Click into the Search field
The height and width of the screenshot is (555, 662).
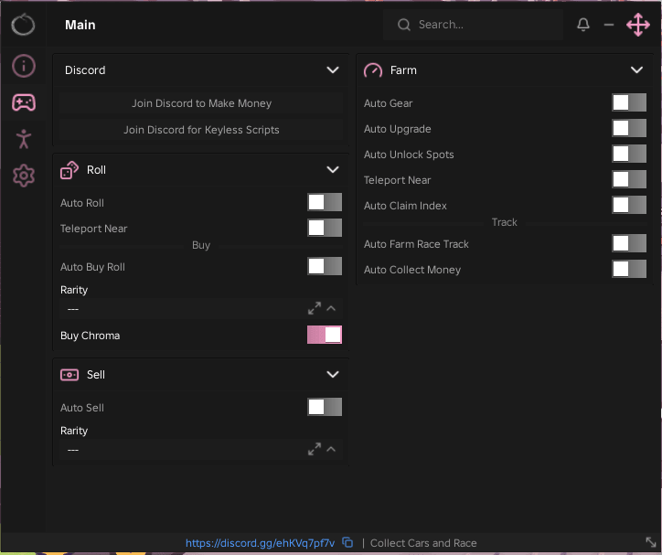(x=473, y=25)
